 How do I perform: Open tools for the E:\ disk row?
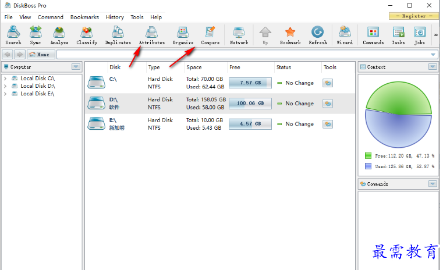click(327, 125)
